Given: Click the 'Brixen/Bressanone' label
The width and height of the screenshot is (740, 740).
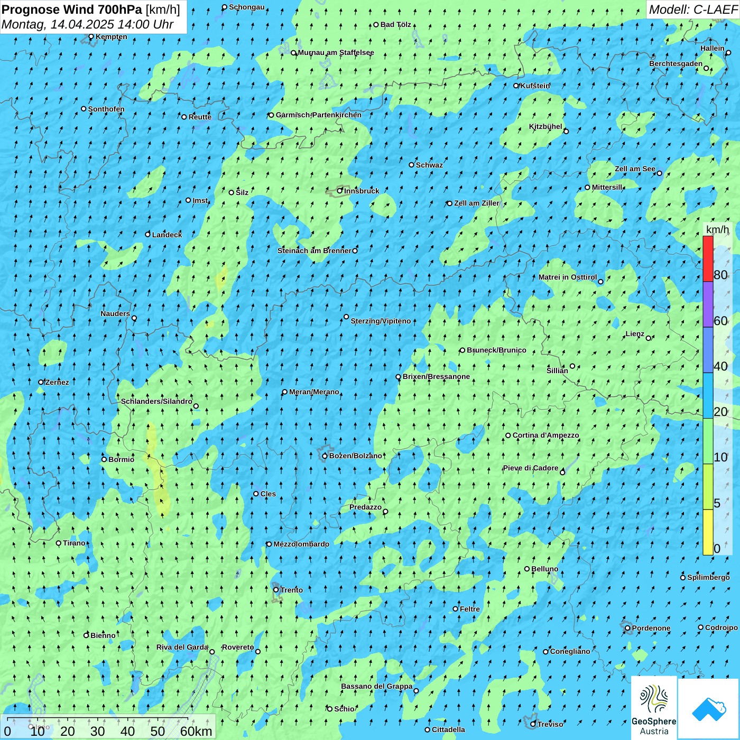Looking at the screenshot, I should pos(436,376).
